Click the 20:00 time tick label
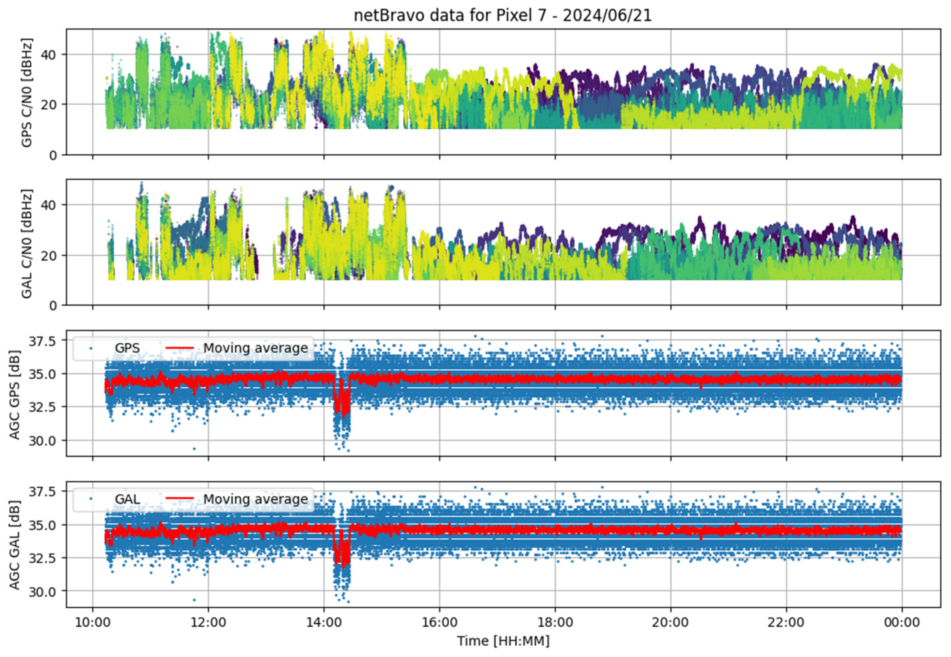Screen dimensions: 951x657 671,622
